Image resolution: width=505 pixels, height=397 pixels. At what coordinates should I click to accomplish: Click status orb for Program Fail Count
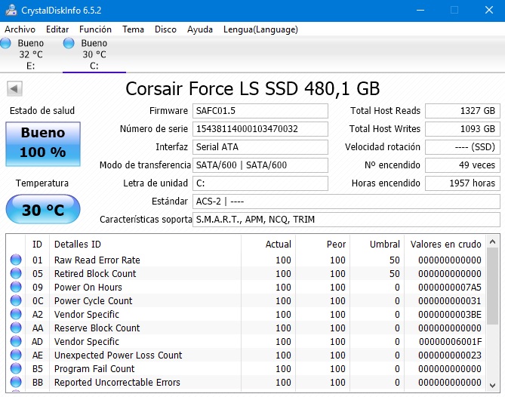point(16,369)
